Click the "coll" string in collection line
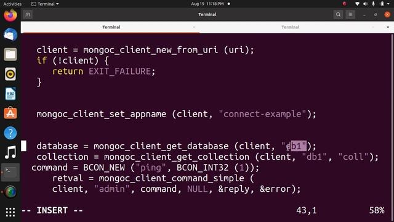 (353, 157)
